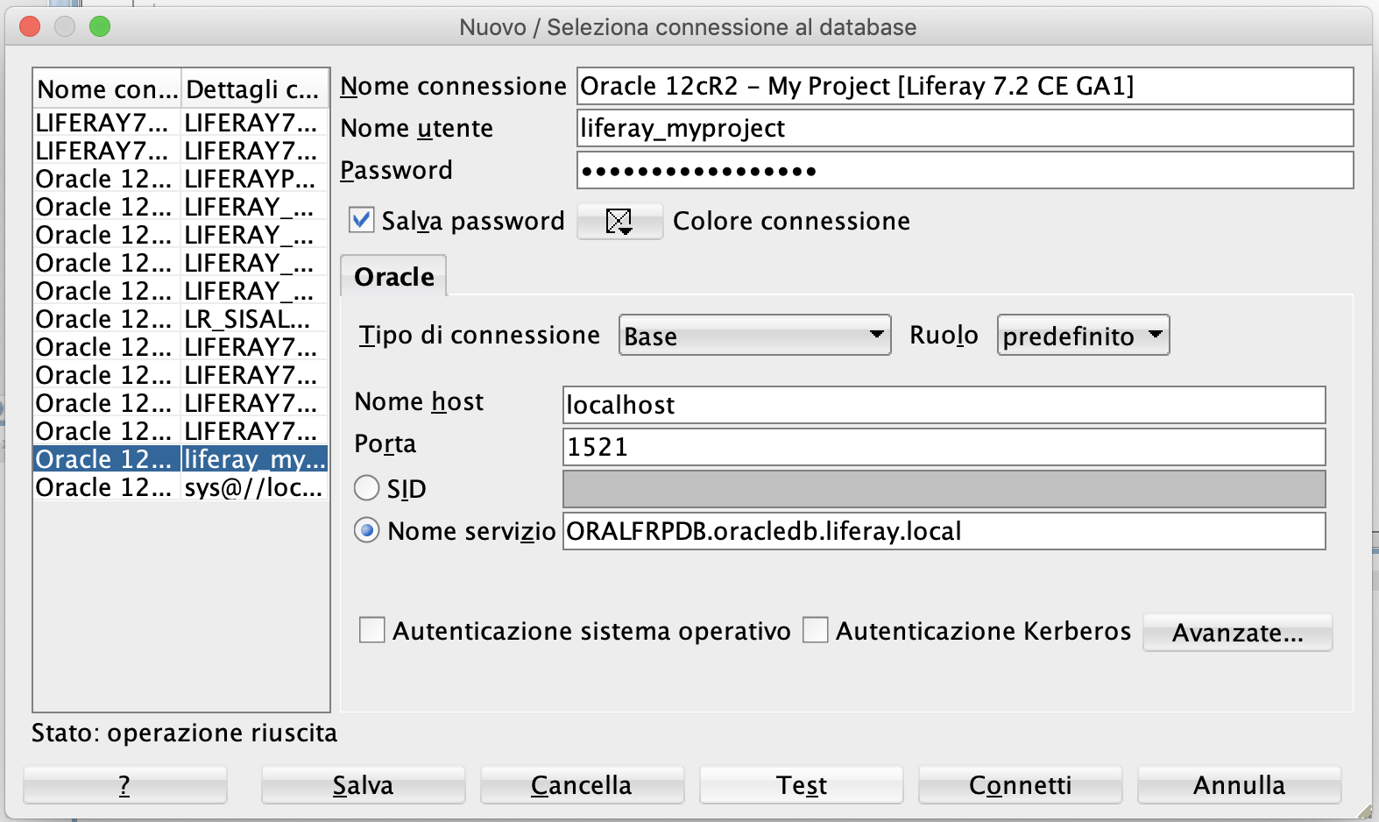Switch to the Oracle tab
Image resolution: width=1379 pixels, height=822 pixels.
pos(394,277)
